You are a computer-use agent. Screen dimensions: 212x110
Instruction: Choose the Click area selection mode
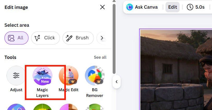pos(45,38)
